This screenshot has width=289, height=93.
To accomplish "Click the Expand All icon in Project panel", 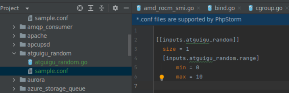I will click(x=91, y=8).
